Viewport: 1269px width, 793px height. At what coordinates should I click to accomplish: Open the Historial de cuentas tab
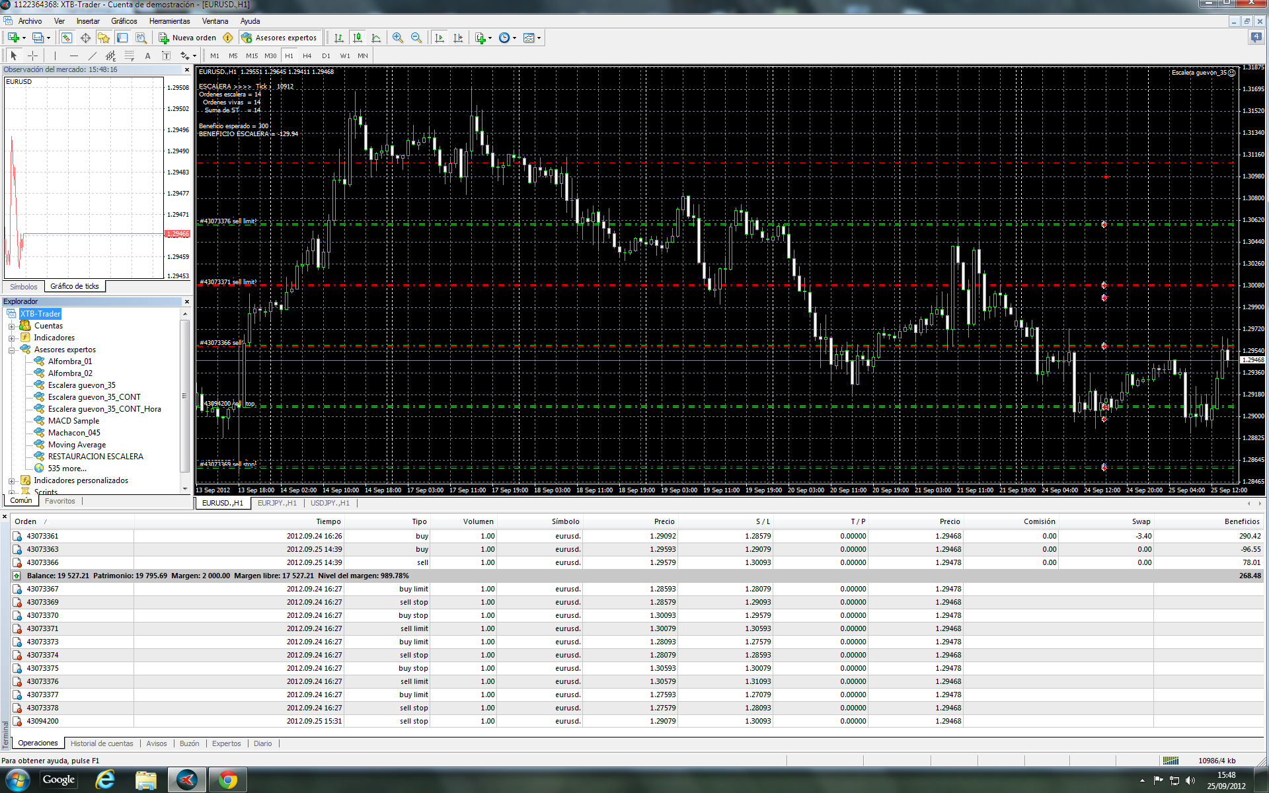point(102,743)
